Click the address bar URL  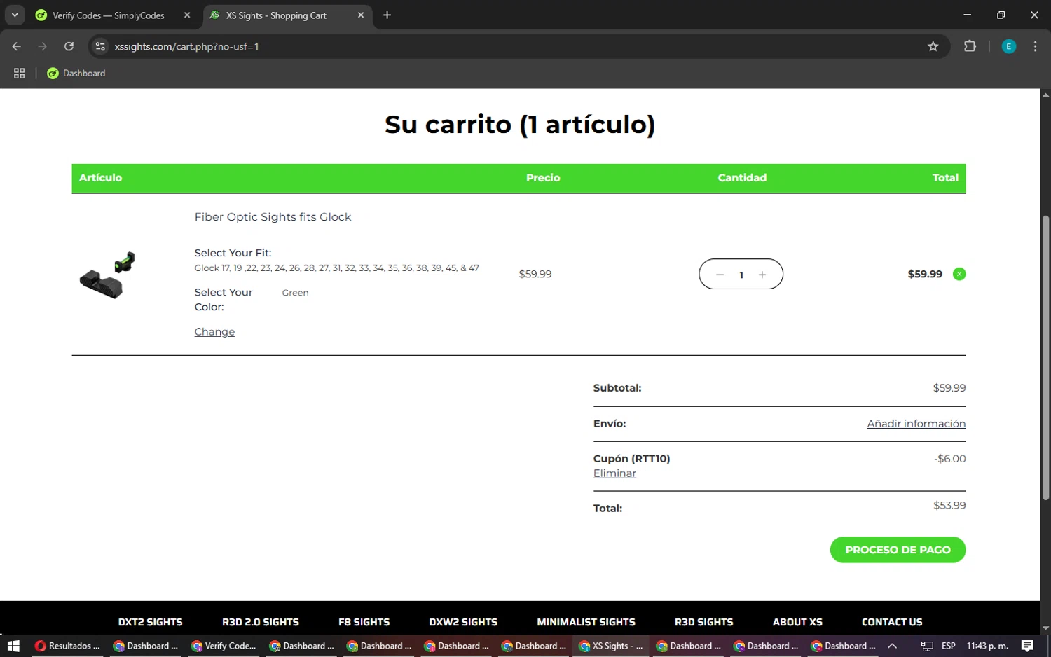(187, 46)
